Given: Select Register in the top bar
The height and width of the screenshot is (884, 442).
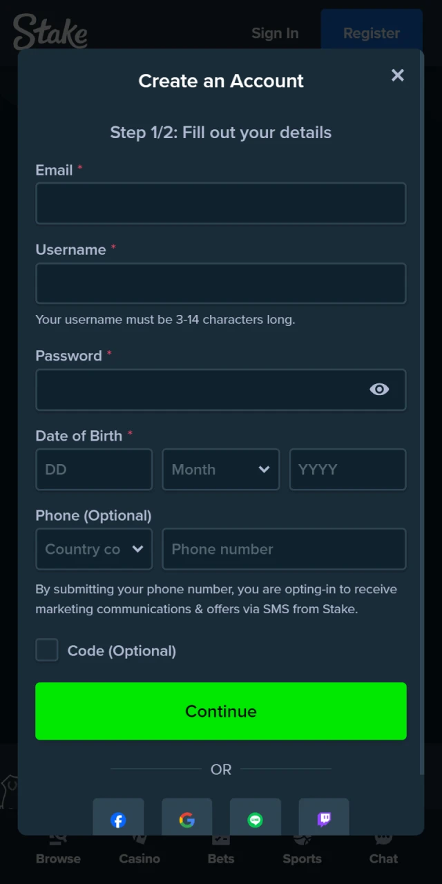Looking at the screenshot, I should (372, 32).
